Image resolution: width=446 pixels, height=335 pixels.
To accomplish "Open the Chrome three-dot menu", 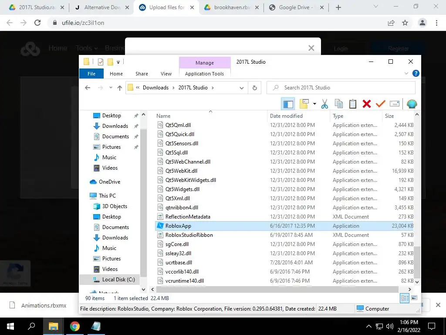I will (436, 23).
